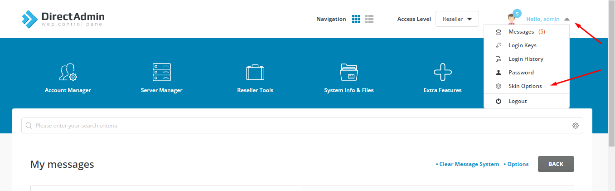The height and width of the screenshot is (191, 615).
Task: Click the search magnifier icon
Action: pos(29,126)
